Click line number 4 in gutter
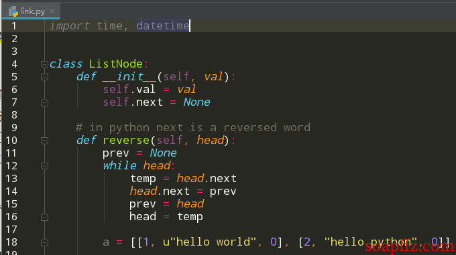456x255 pixels. pos(14,64)
